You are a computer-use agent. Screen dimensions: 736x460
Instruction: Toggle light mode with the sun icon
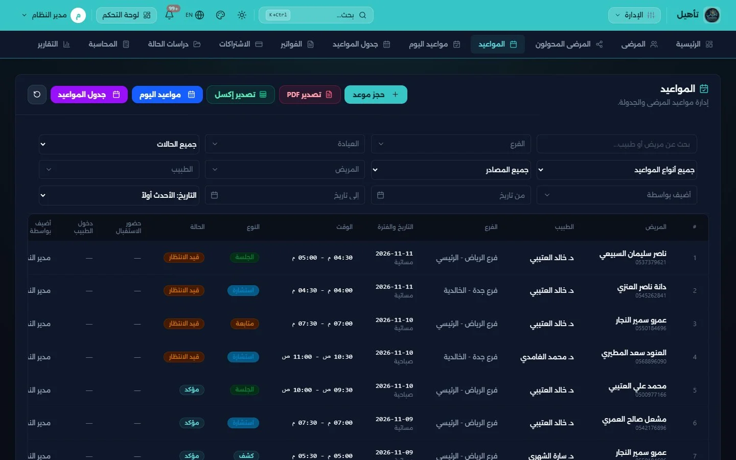pos(242,15)
